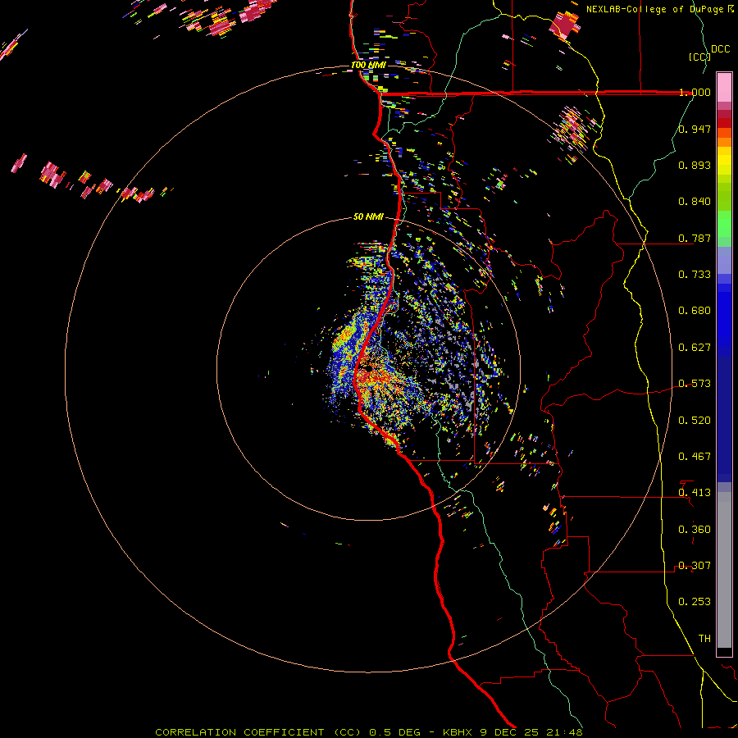Select the 0.840 scale value
The width and height of the screenshot is (738, 738).
click(695, 202)
